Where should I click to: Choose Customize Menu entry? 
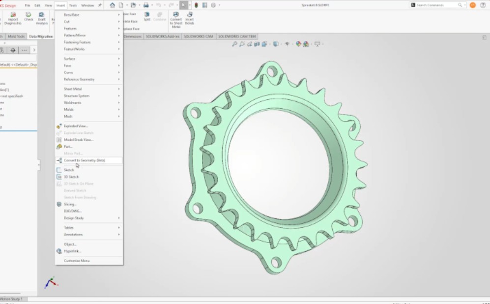pos(89,261)
